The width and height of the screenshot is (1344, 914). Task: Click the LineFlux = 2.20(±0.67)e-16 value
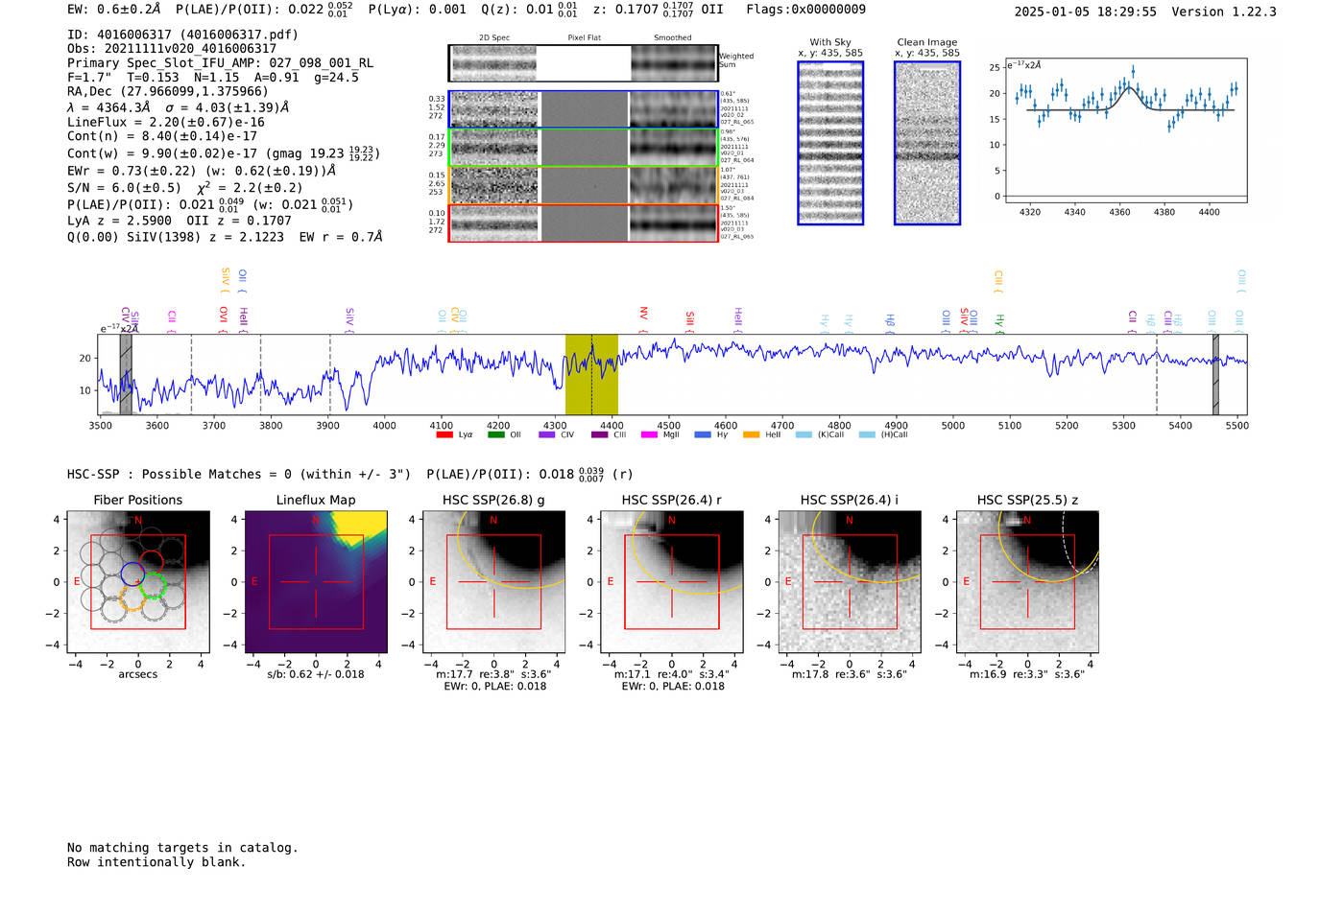(x=166, y=122)
